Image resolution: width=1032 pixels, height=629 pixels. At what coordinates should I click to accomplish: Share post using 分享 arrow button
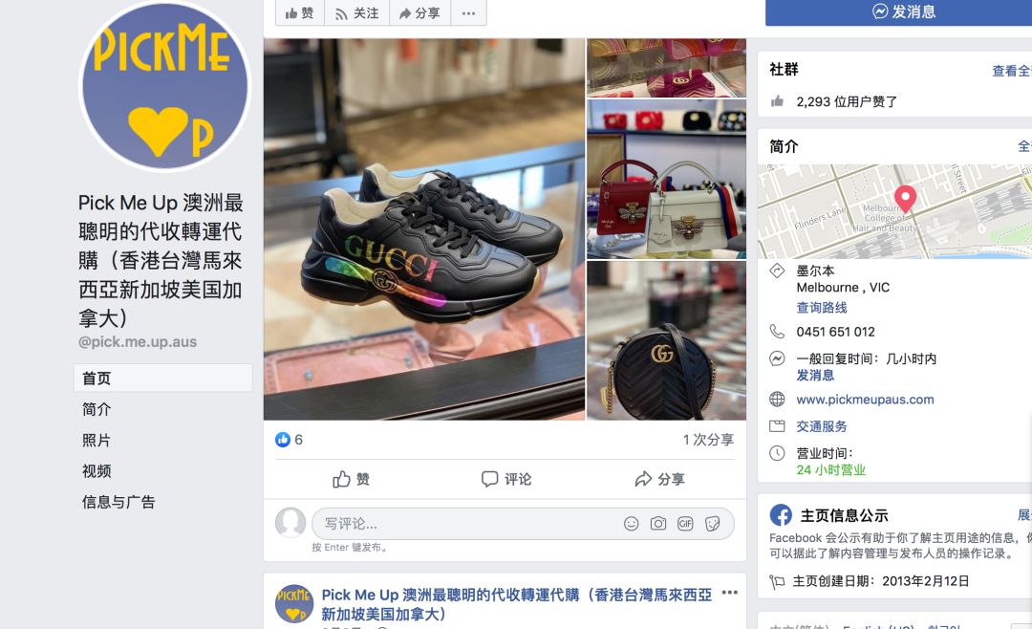point(659,479)
